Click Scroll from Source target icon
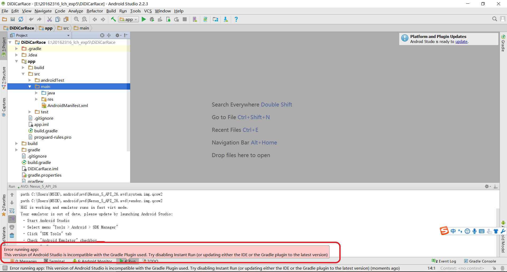 click(102, 35)
